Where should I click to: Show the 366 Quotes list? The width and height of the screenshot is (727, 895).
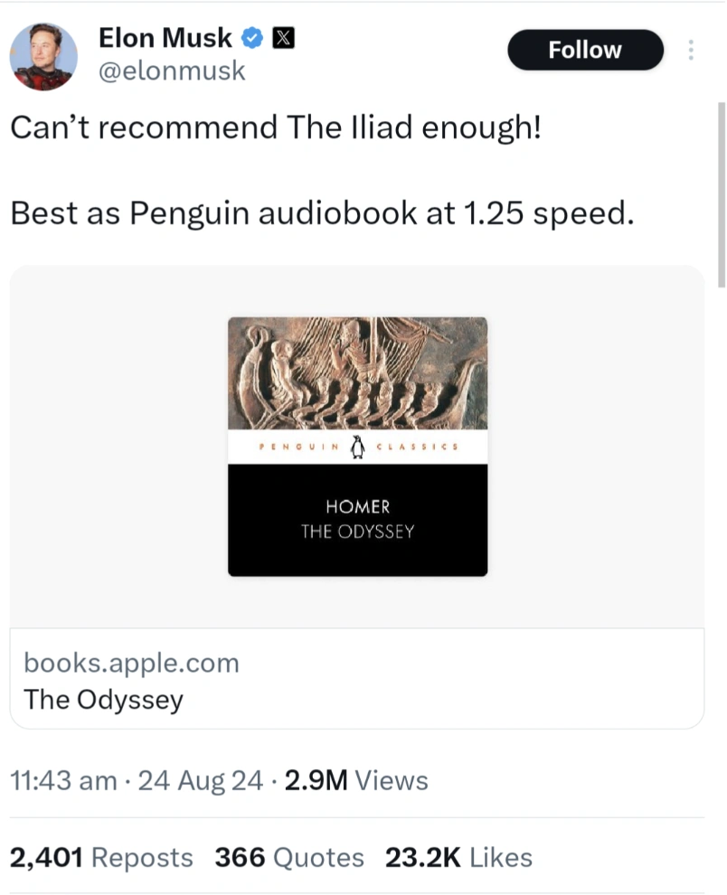tap(289, 857)
